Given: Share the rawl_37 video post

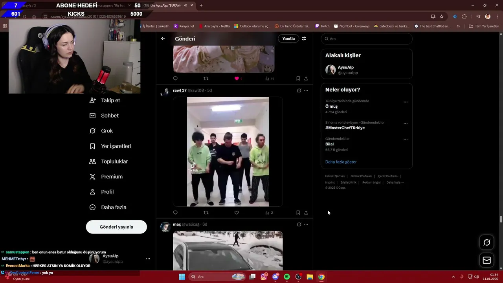Looking at the screenshot, I should pos(306,213).
